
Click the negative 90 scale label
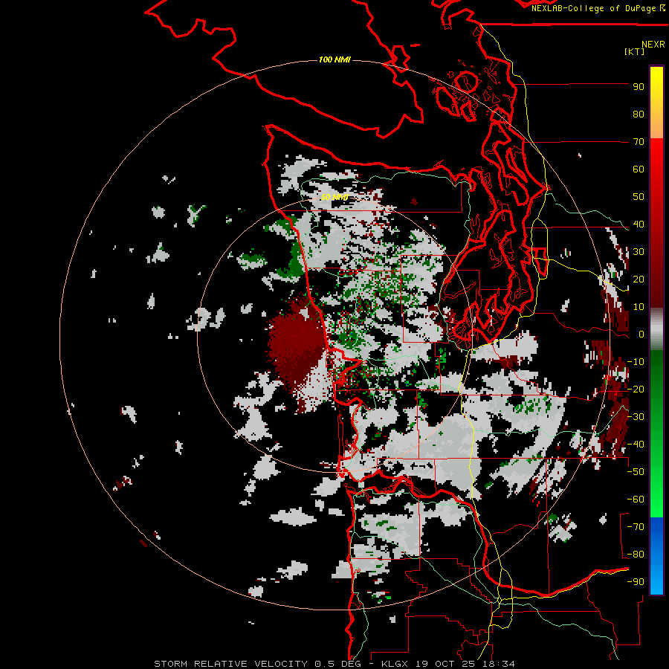point(636,582)
